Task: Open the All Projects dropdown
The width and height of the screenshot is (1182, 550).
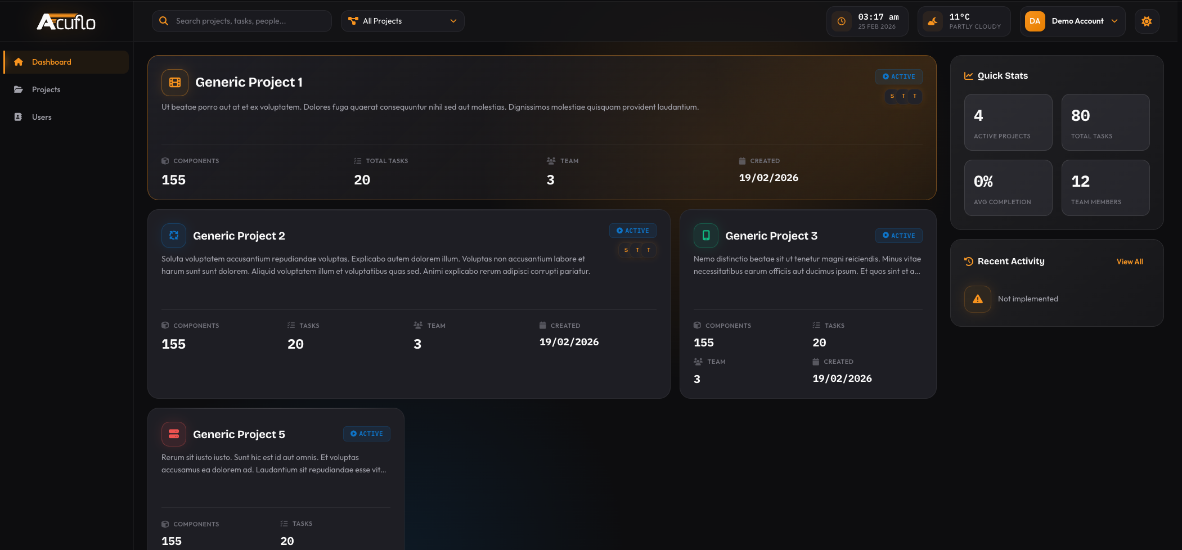Action: click(x=402, y=21)
